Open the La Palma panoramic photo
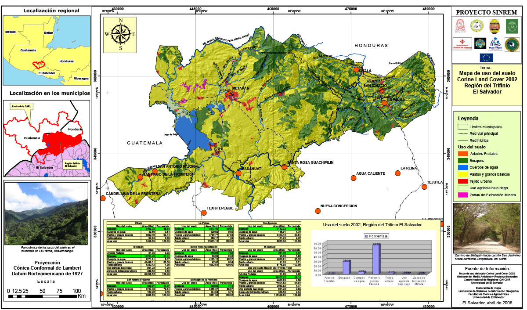 [x=46, y=213]
